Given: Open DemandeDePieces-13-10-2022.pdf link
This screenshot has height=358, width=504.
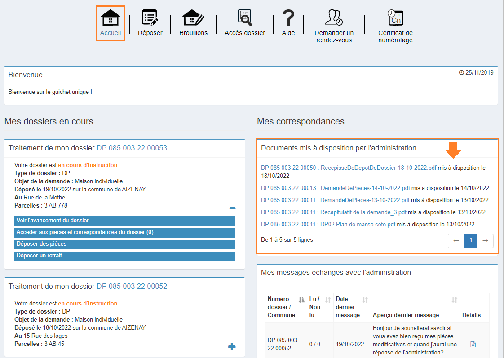Looking at the screenshot, I should click(x=365, y=200).
